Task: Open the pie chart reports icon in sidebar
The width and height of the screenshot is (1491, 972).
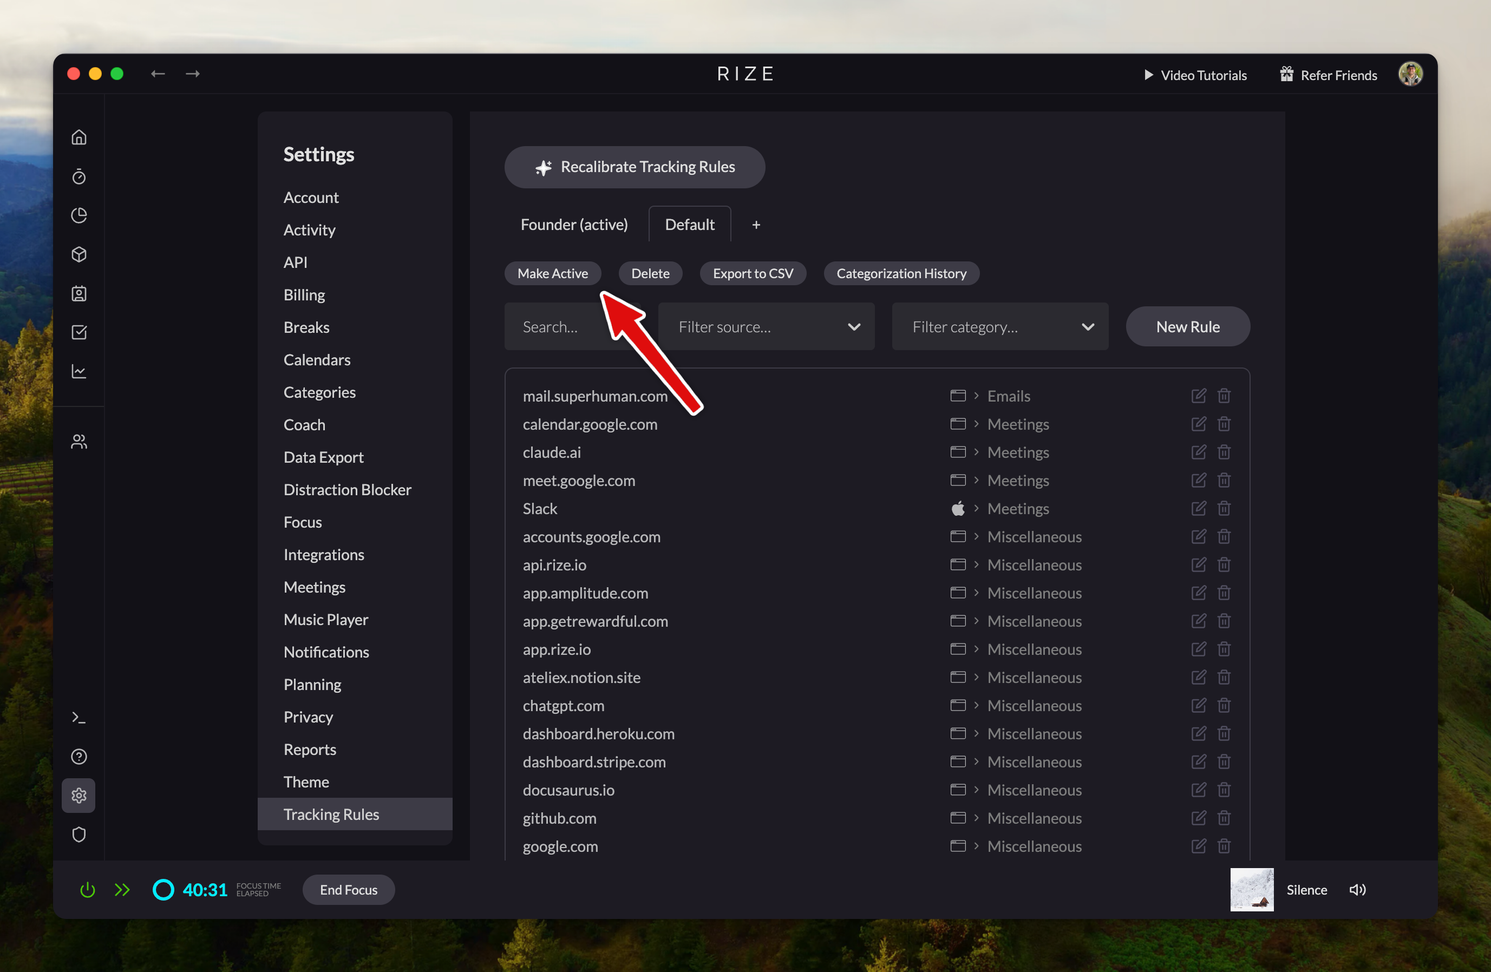Action: point(79,215)
